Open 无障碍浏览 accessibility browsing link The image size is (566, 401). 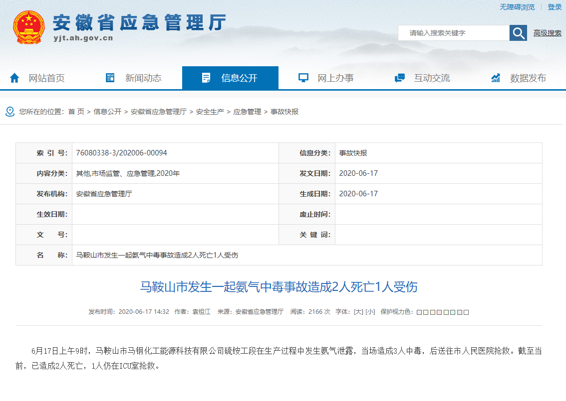coord(517,7)
